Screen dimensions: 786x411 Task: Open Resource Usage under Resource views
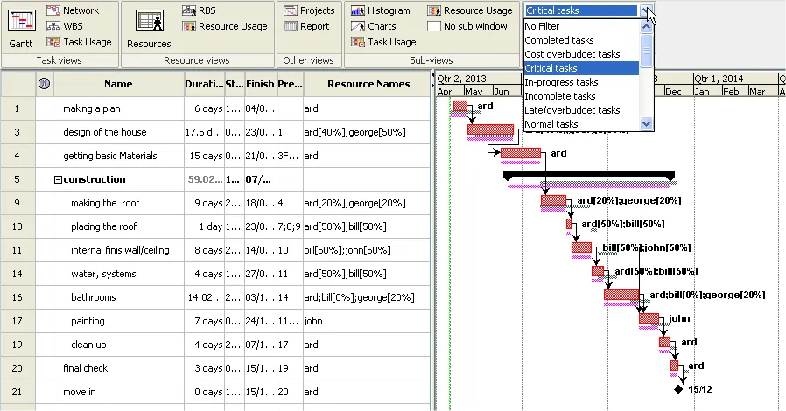[x=225, y=26]
